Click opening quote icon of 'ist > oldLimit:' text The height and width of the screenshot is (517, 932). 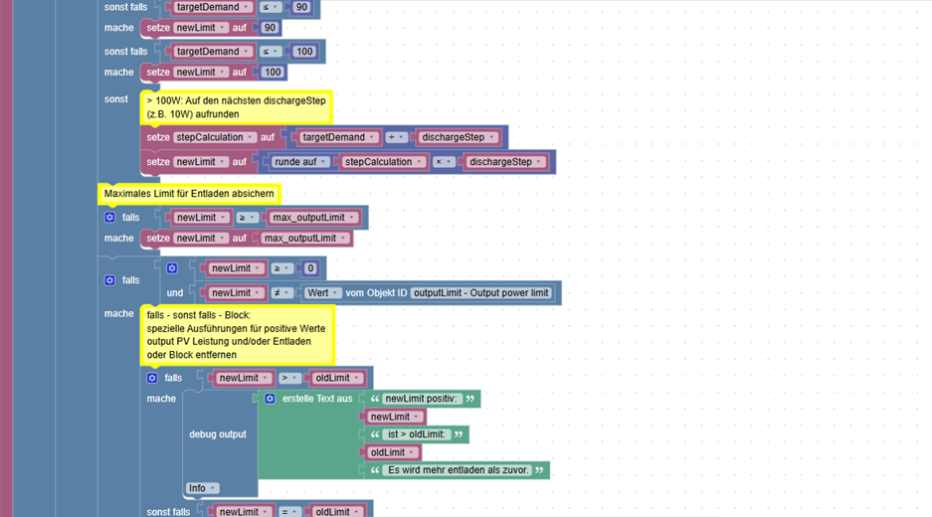click(x=375, y=434)
